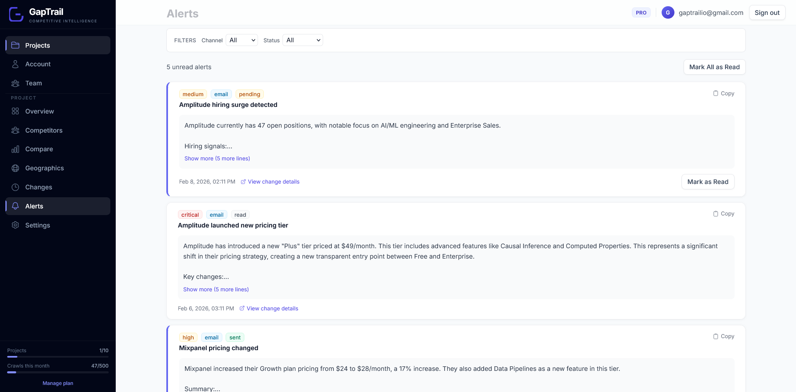The image size is (796, 392).
Task: Click the Account person icon
Action: (15, 64)
